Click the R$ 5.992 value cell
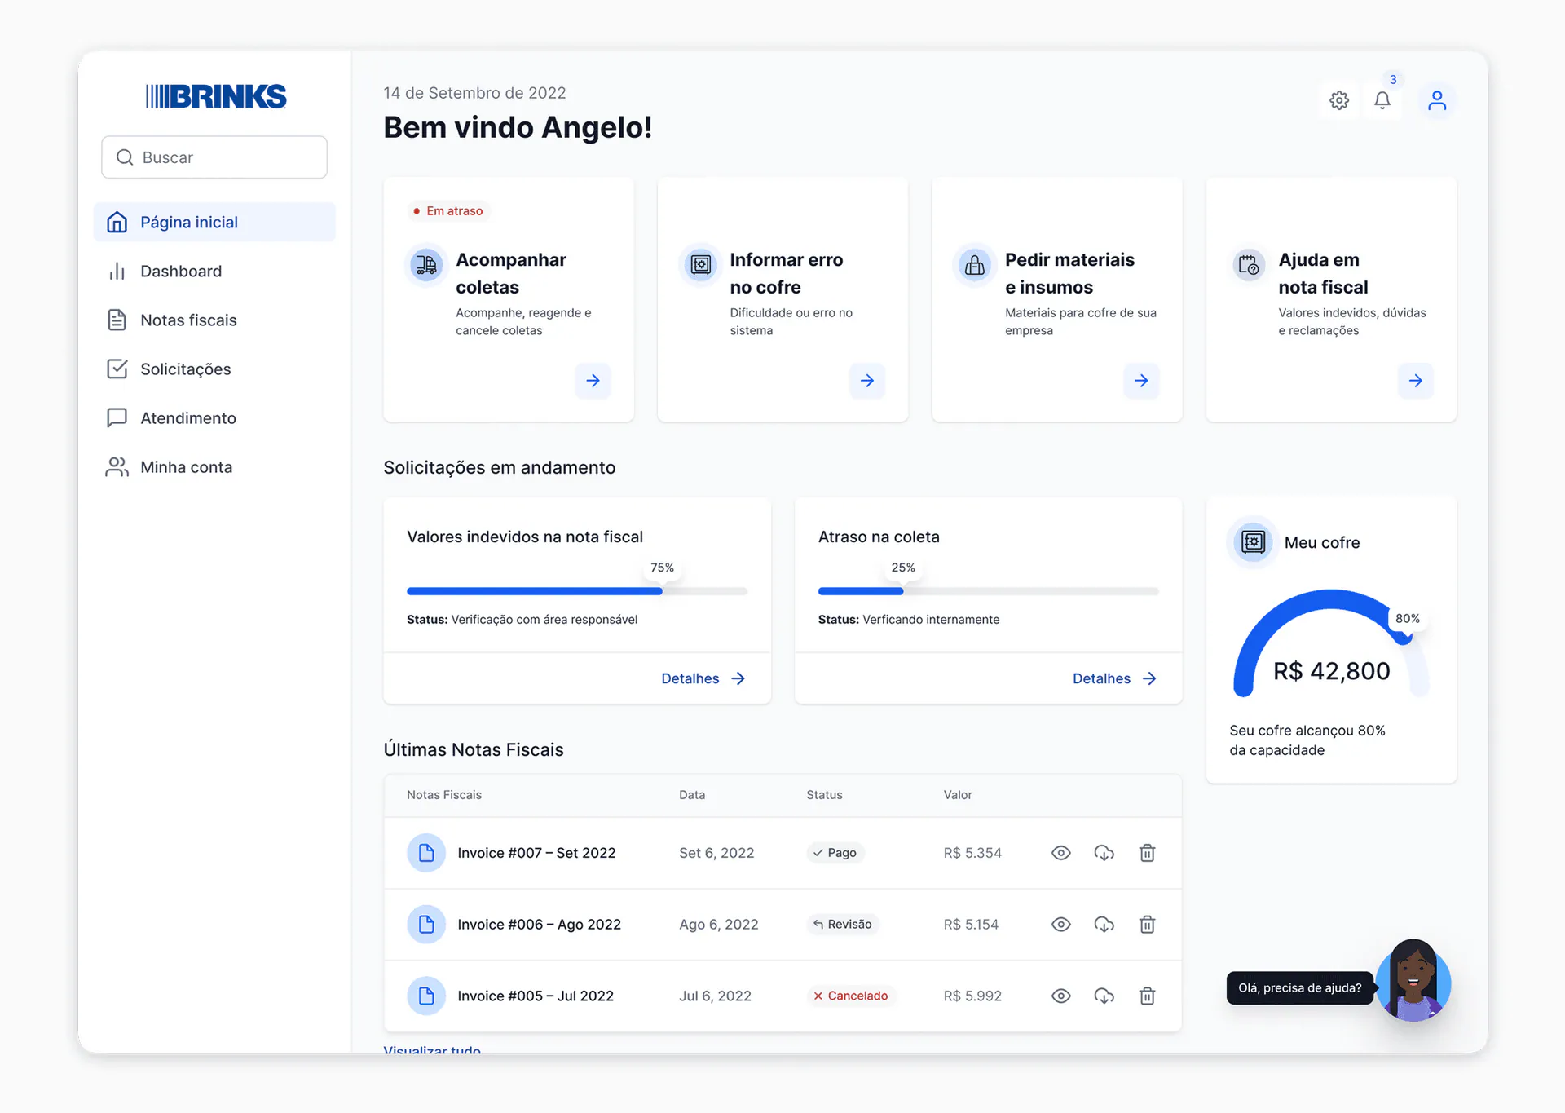This screenshot has height=1113, width=1565. tap(972, 996)
